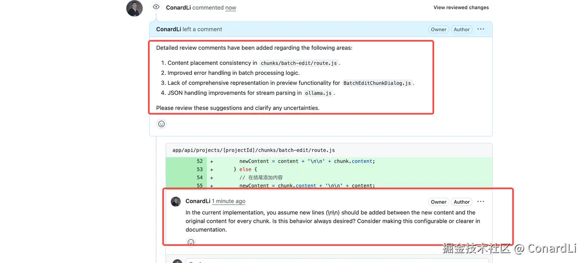Click the Owner badge on the inline comment
The width and height of the screenshot is (585, 263).
pyautogui.click(x=438, y=202)
